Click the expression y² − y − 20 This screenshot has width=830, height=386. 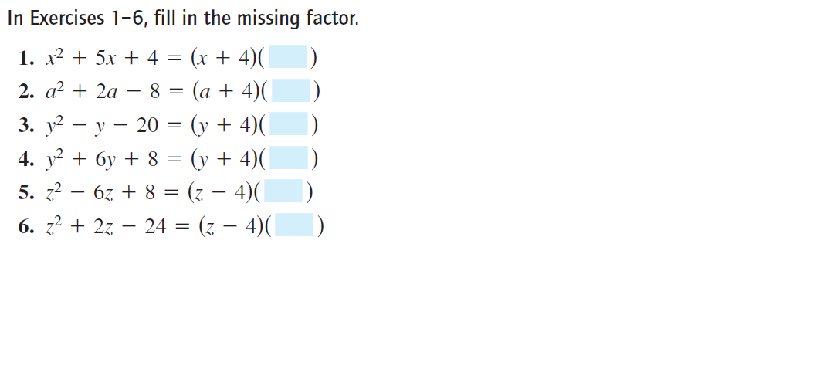(101, 126)
